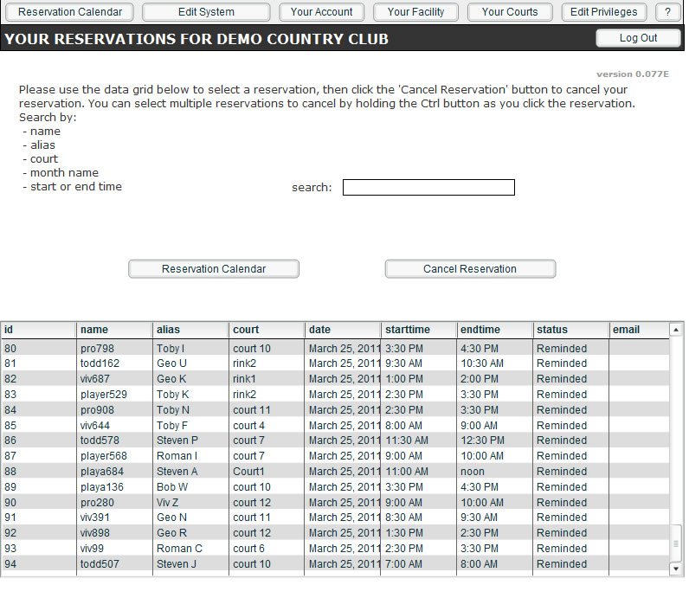Go to Your Account page
Viewport: 689px width, 598px height.
(x=322, y=12)
